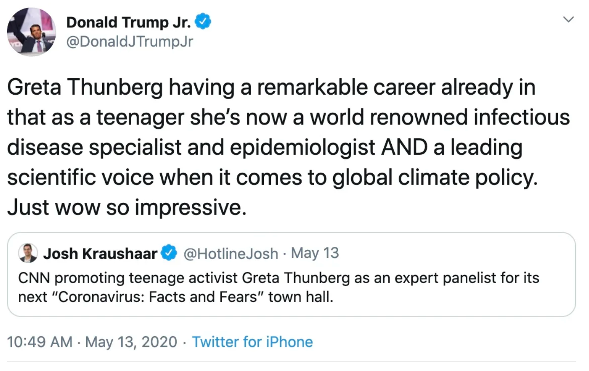The height and width of the screenshot is (371, 589).
Task: Click the line "Just wow so impressive."
Action: pos(127,207)
